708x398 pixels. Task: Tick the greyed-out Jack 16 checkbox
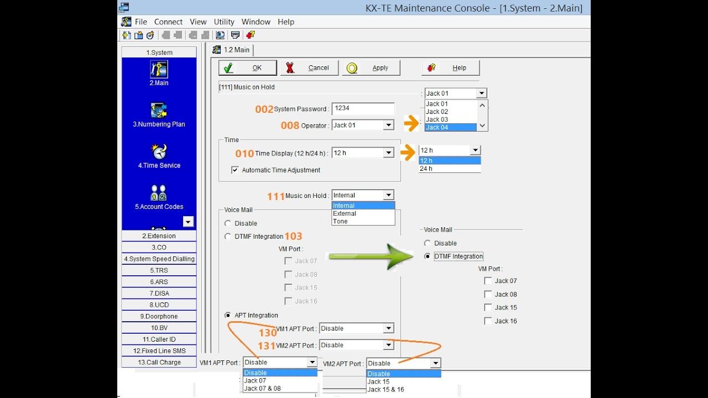pyautogui.click(x=288, y=301)
